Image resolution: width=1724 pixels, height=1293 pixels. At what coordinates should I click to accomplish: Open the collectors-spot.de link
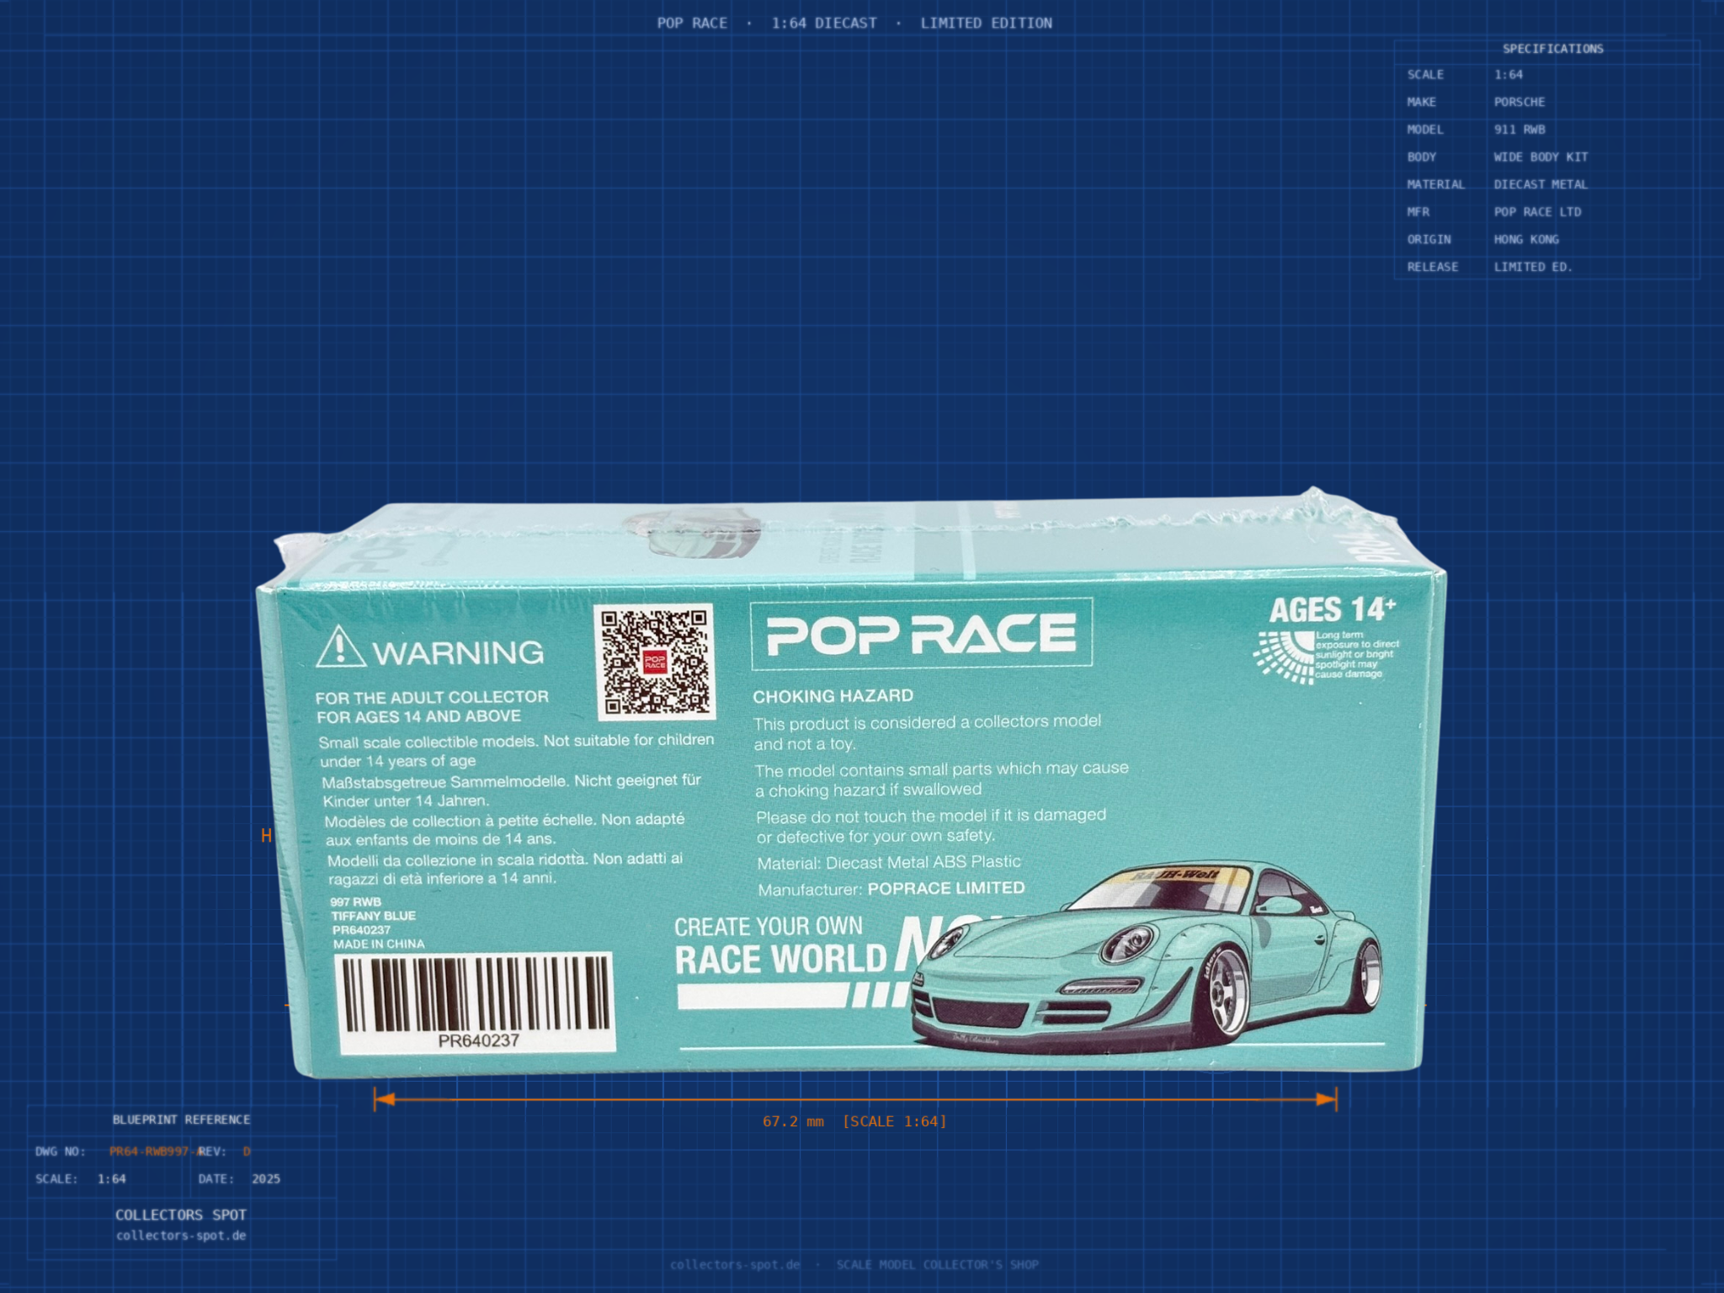click(180, 1236)
